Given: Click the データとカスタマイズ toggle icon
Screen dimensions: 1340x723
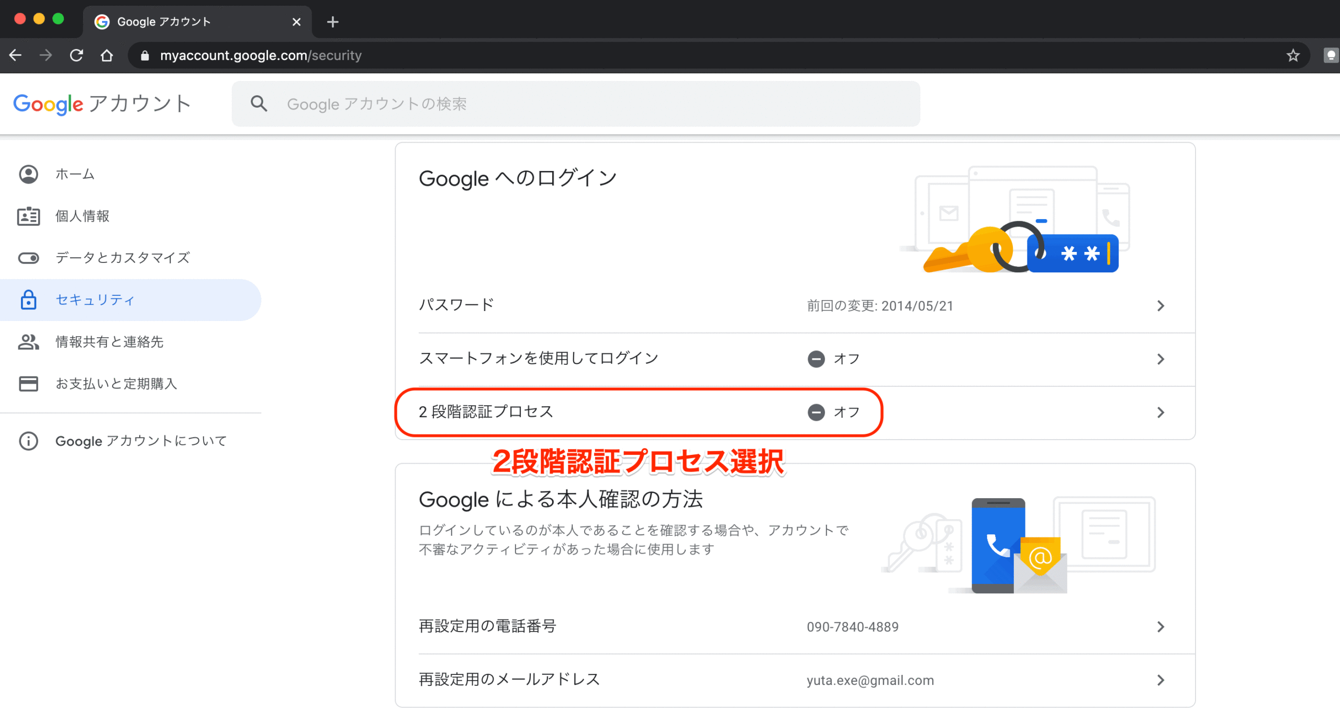Looking at the screenshot, I should pos(28,258).
